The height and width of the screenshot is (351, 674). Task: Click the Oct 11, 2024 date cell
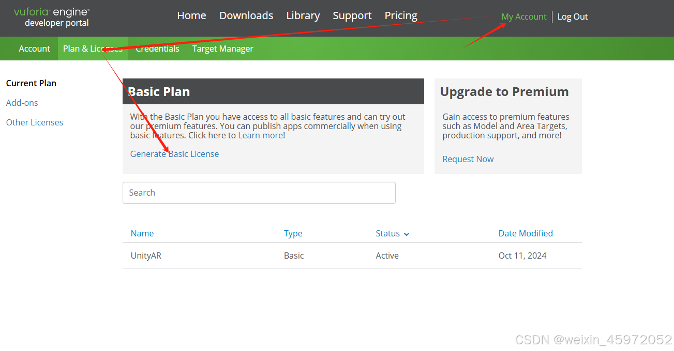[x=522, y=256]
